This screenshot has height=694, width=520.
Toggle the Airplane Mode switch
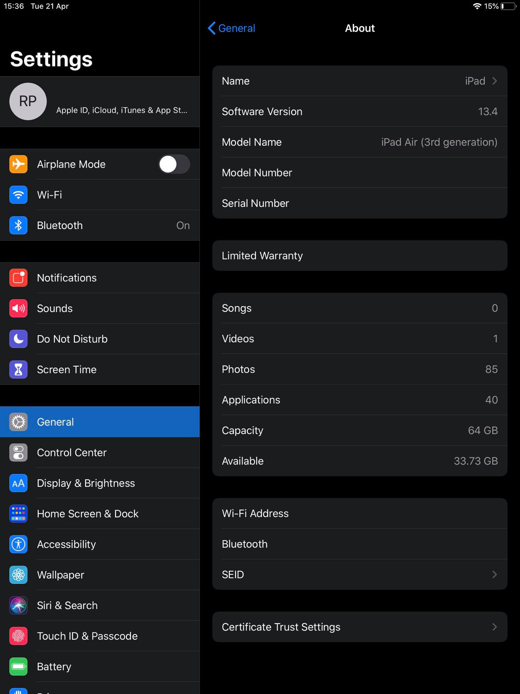pos(174,164)
